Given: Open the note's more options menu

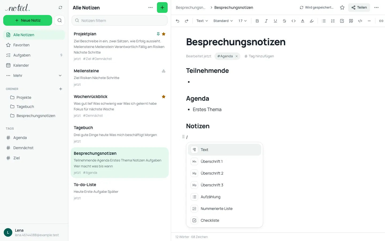Looking at the screenshot, I should click(376, 7).
